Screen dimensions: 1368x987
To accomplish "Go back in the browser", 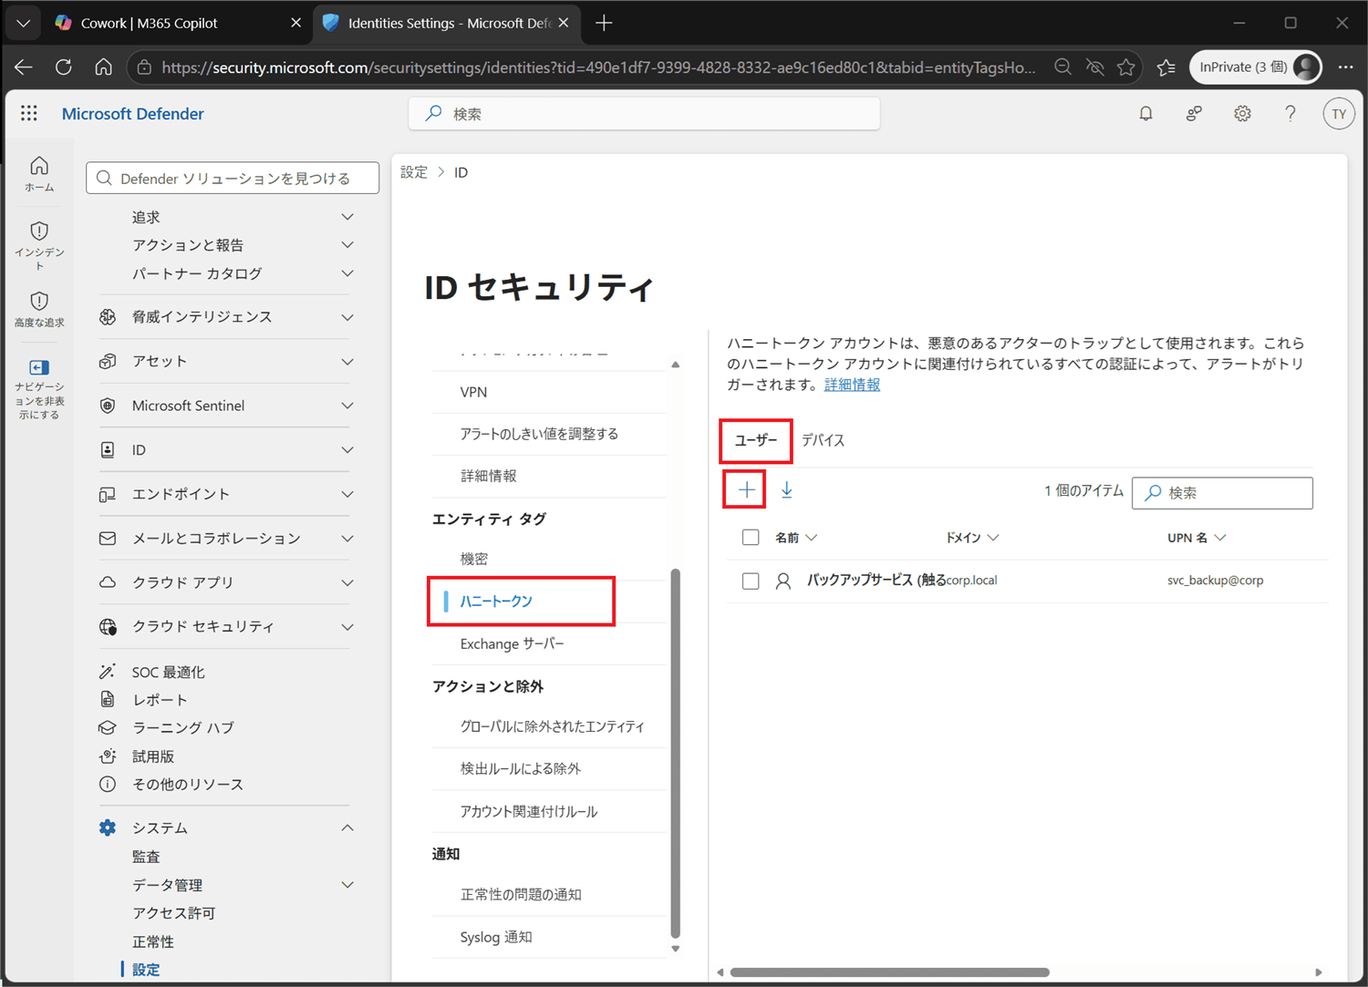I will click(24, 67).
